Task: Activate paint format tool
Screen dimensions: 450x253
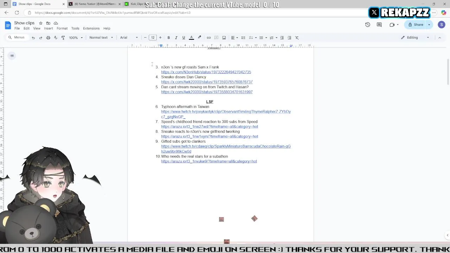Action: click(63, 38)
